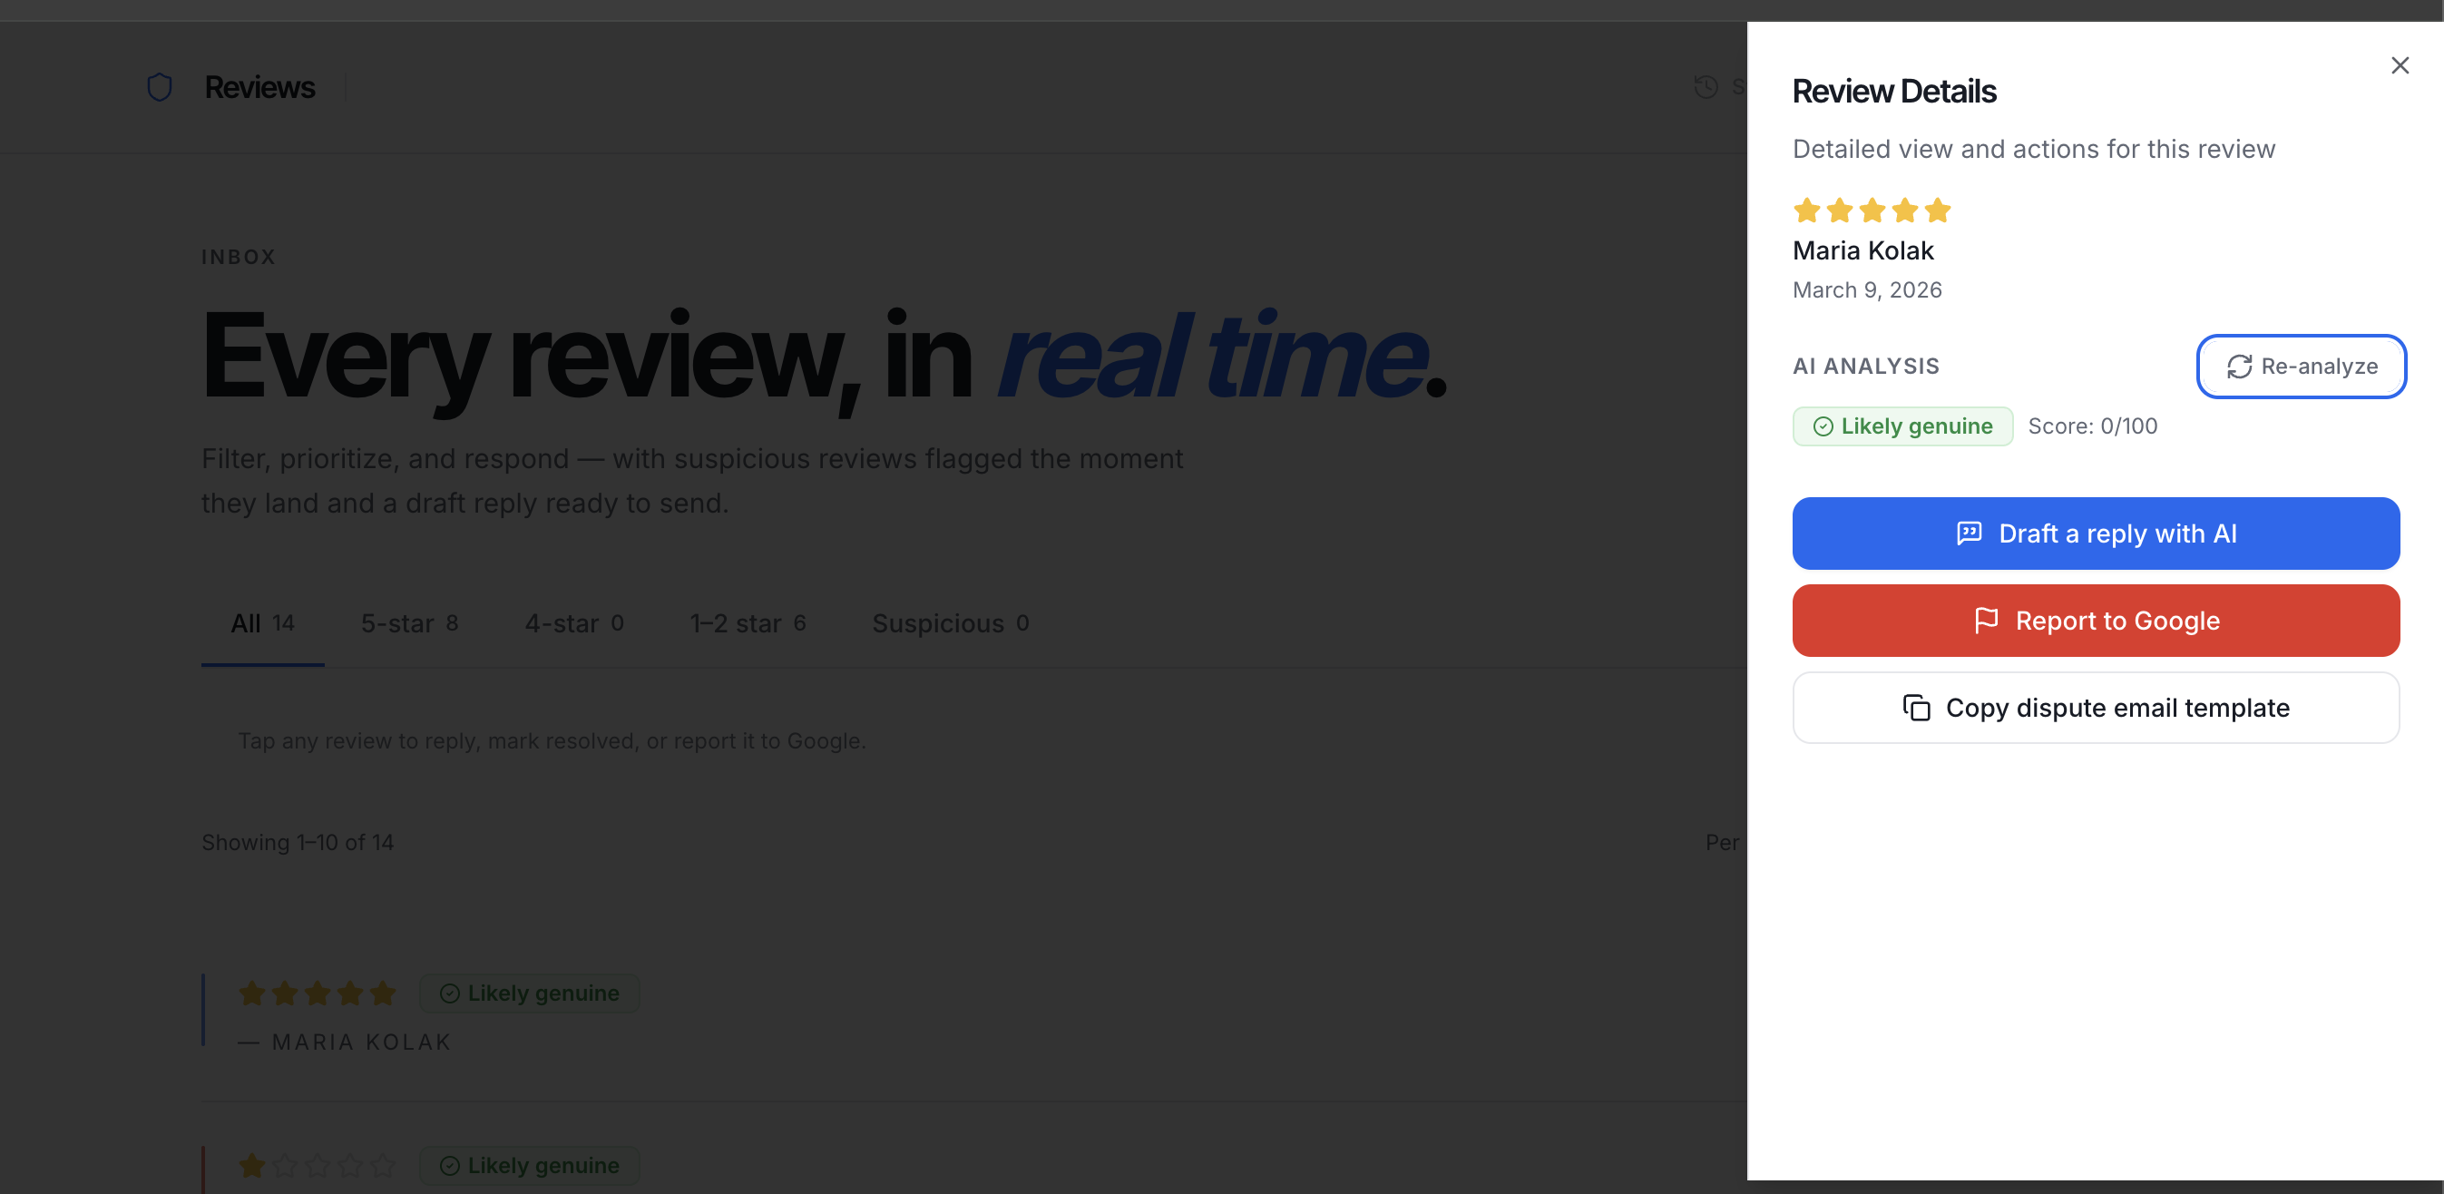The image size is (2444, 1194).
Task: Switch to the 1–2 star tab
Action: 748,623
